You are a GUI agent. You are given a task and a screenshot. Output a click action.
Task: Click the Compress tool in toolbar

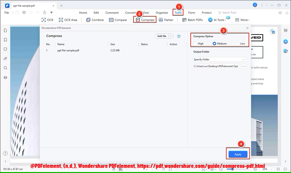coord(145,20)
